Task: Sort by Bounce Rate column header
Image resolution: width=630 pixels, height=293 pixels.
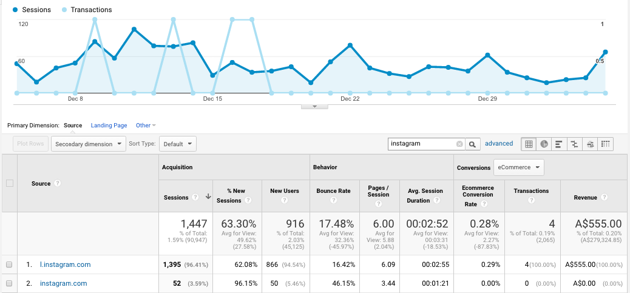Action: [x=333, y=191]
